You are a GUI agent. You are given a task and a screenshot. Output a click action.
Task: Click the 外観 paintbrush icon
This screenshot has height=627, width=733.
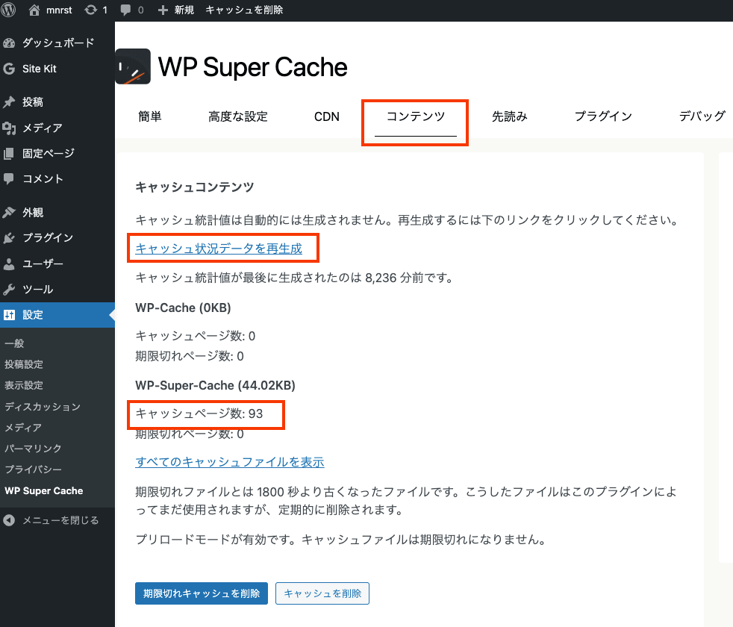(x=9, y=212)
